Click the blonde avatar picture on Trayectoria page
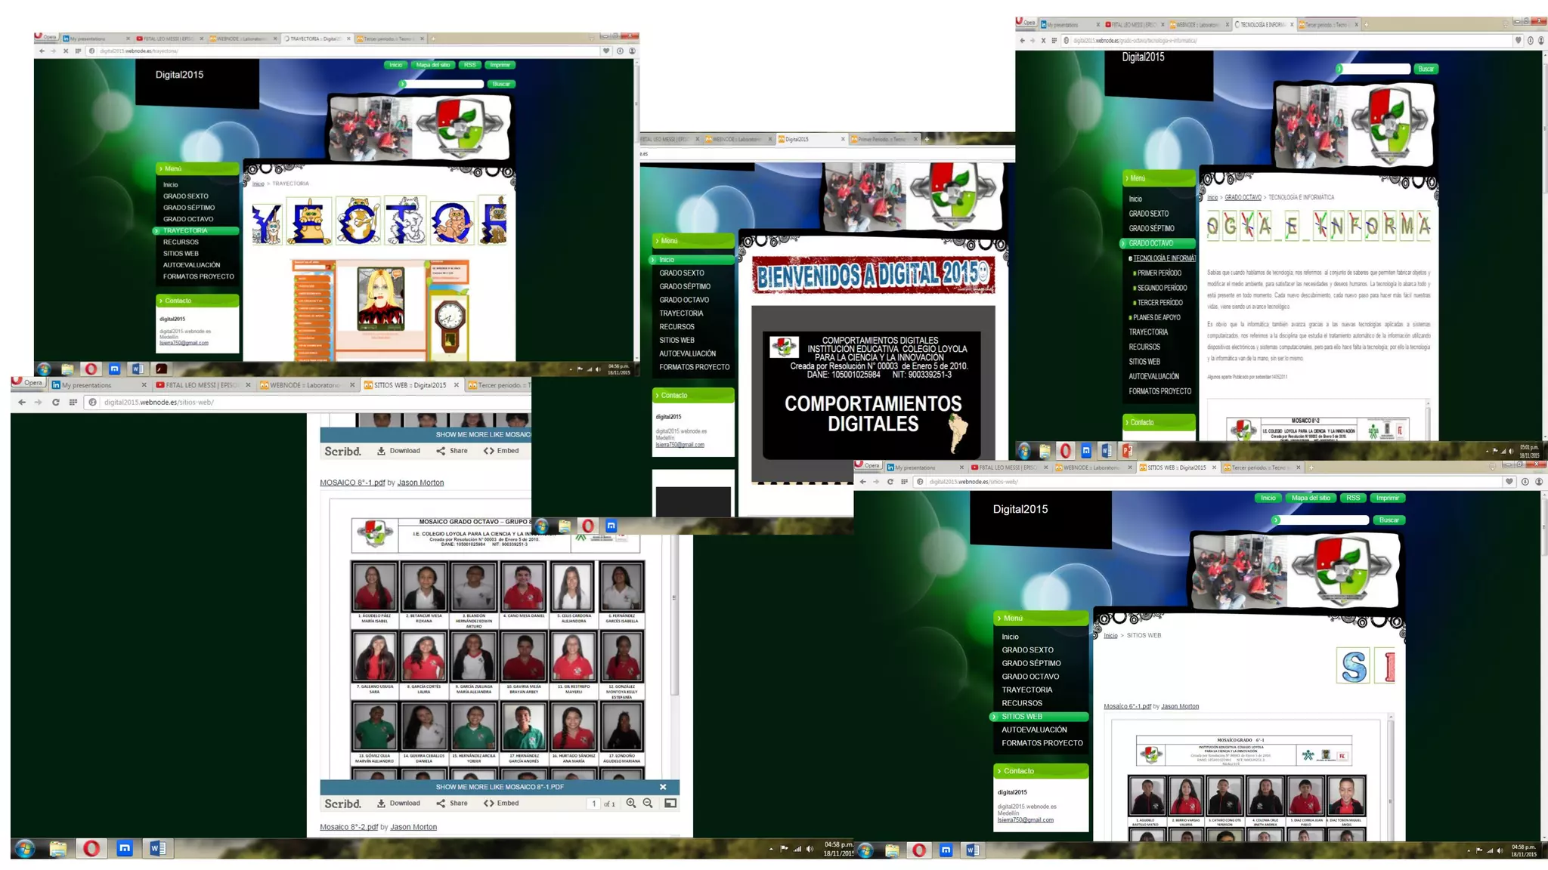 point(380,298)
